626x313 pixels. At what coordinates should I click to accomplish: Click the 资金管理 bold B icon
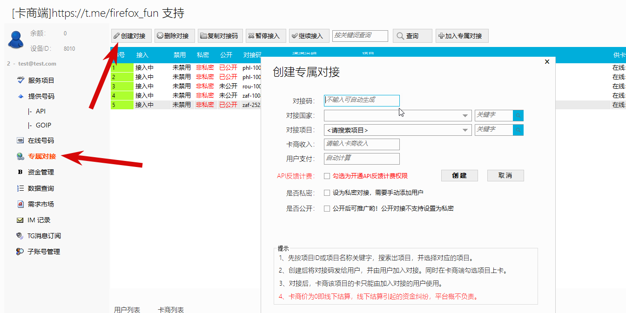20,172
